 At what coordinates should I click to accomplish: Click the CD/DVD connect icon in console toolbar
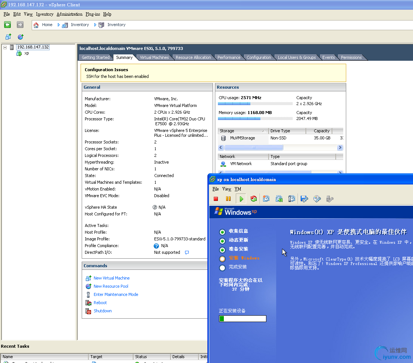point(317,199)
